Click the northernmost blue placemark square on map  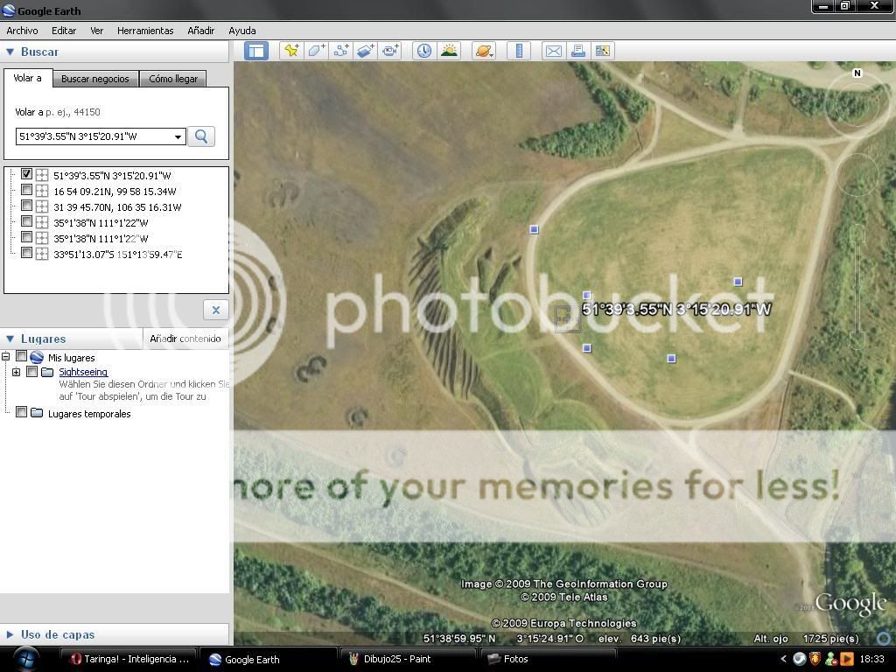coord(535,230)
